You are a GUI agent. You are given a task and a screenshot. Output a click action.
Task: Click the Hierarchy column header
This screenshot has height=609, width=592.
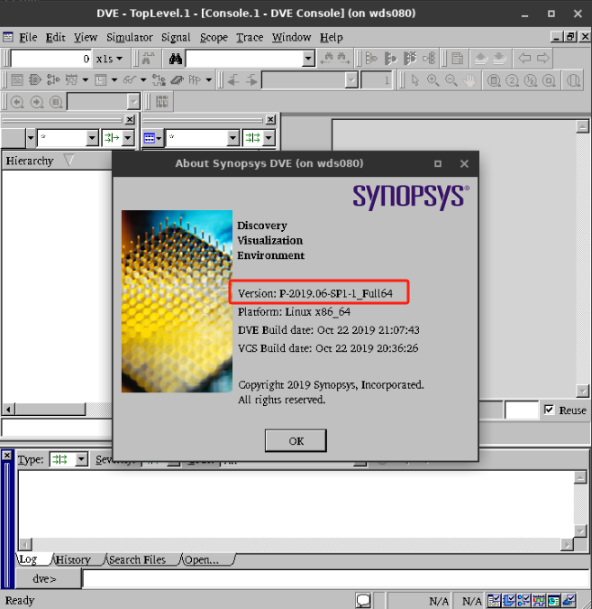pos(31,161)
